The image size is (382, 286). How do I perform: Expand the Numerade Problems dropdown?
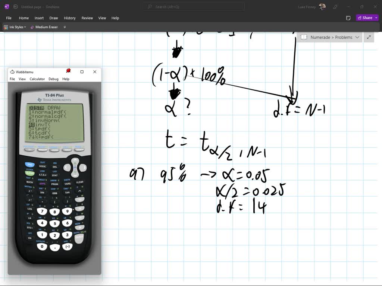(357, 37)
